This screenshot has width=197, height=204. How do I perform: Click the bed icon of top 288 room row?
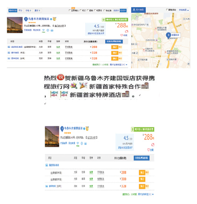[9, 47]
